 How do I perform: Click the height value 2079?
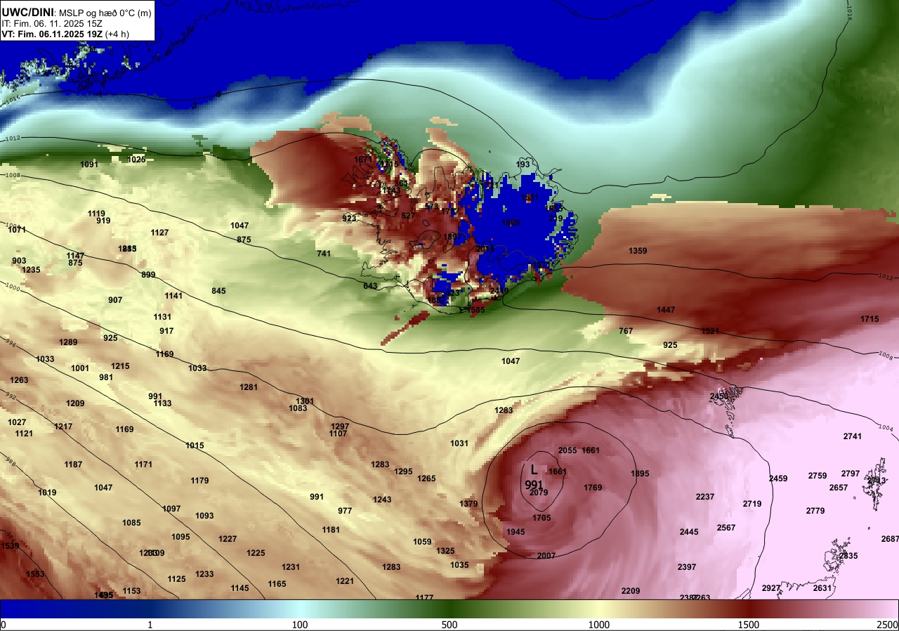coord(539,493)
